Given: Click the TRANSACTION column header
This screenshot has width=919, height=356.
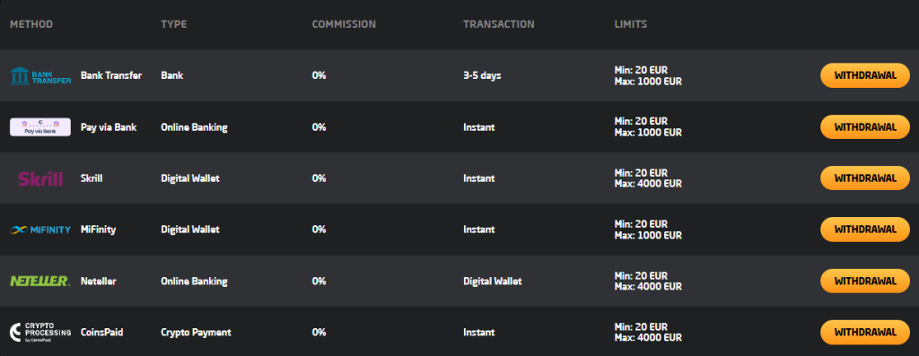Looking at the screenshot, I should pos(499,24).
